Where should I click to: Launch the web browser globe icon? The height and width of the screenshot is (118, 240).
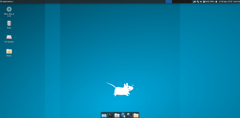coord(123,115)
